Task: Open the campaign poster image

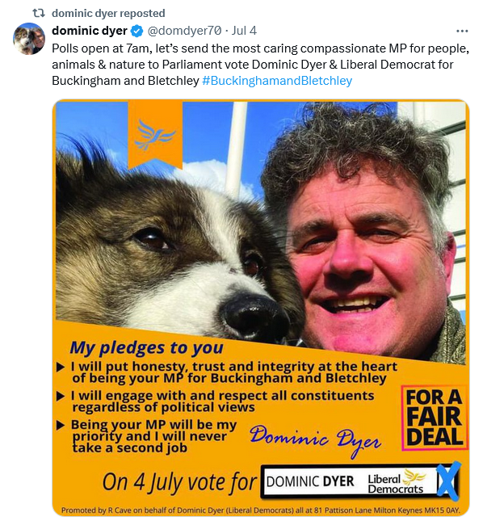Action: (261, 308)
